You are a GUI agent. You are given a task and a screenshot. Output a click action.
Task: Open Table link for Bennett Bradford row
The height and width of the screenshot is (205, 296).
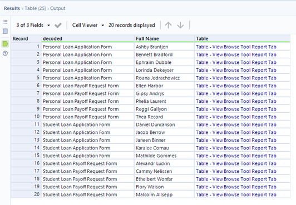(236, 54)
